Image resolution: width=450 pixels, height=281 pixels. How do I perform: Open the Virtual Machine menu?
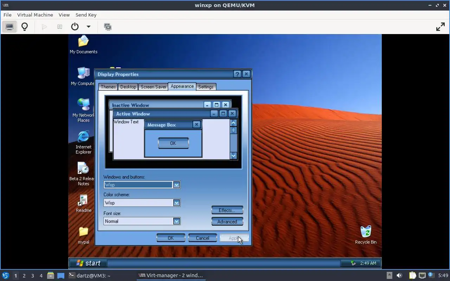(x=35, y=15)
